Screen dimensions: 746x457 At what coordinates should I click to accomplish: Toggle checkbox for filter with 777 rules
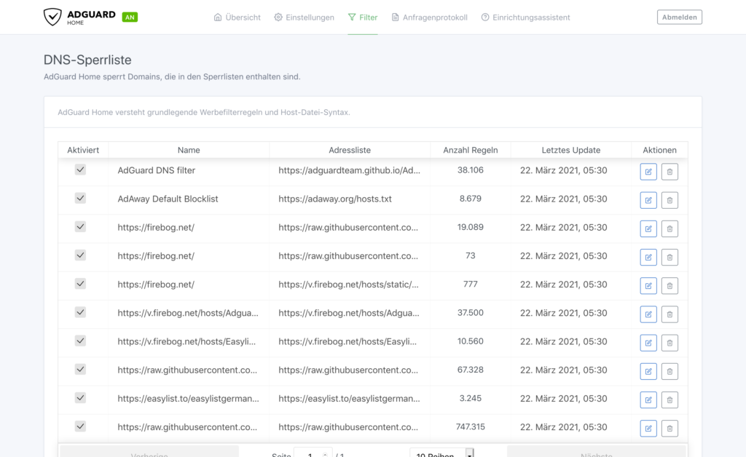tap(80, 284)
